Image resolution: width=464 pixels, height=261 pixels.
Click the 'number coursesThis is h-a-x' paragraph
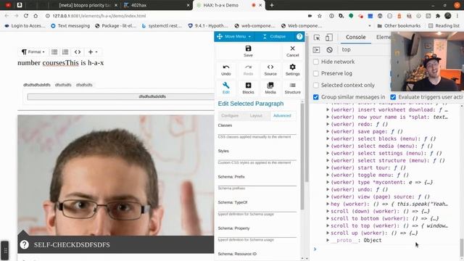tap(61, 63)
